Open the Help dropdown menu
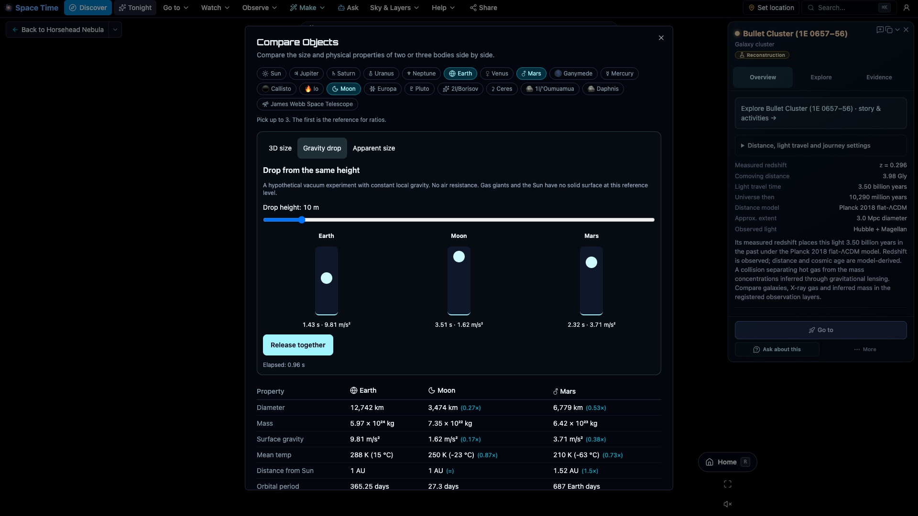The image size is (918, 516). [443, 8]
